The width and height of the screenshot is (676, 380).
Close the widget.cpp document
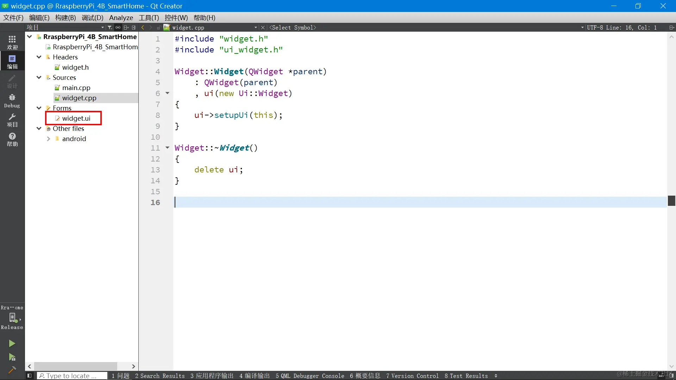coord(263,27)
